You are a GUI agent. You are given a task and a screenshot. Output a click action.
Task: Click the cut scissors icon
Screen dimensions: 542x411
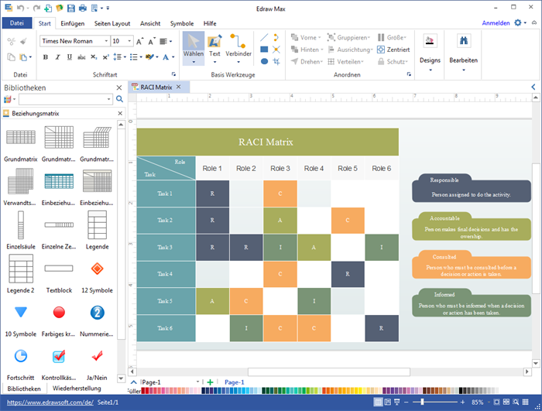tap(11, 42)
